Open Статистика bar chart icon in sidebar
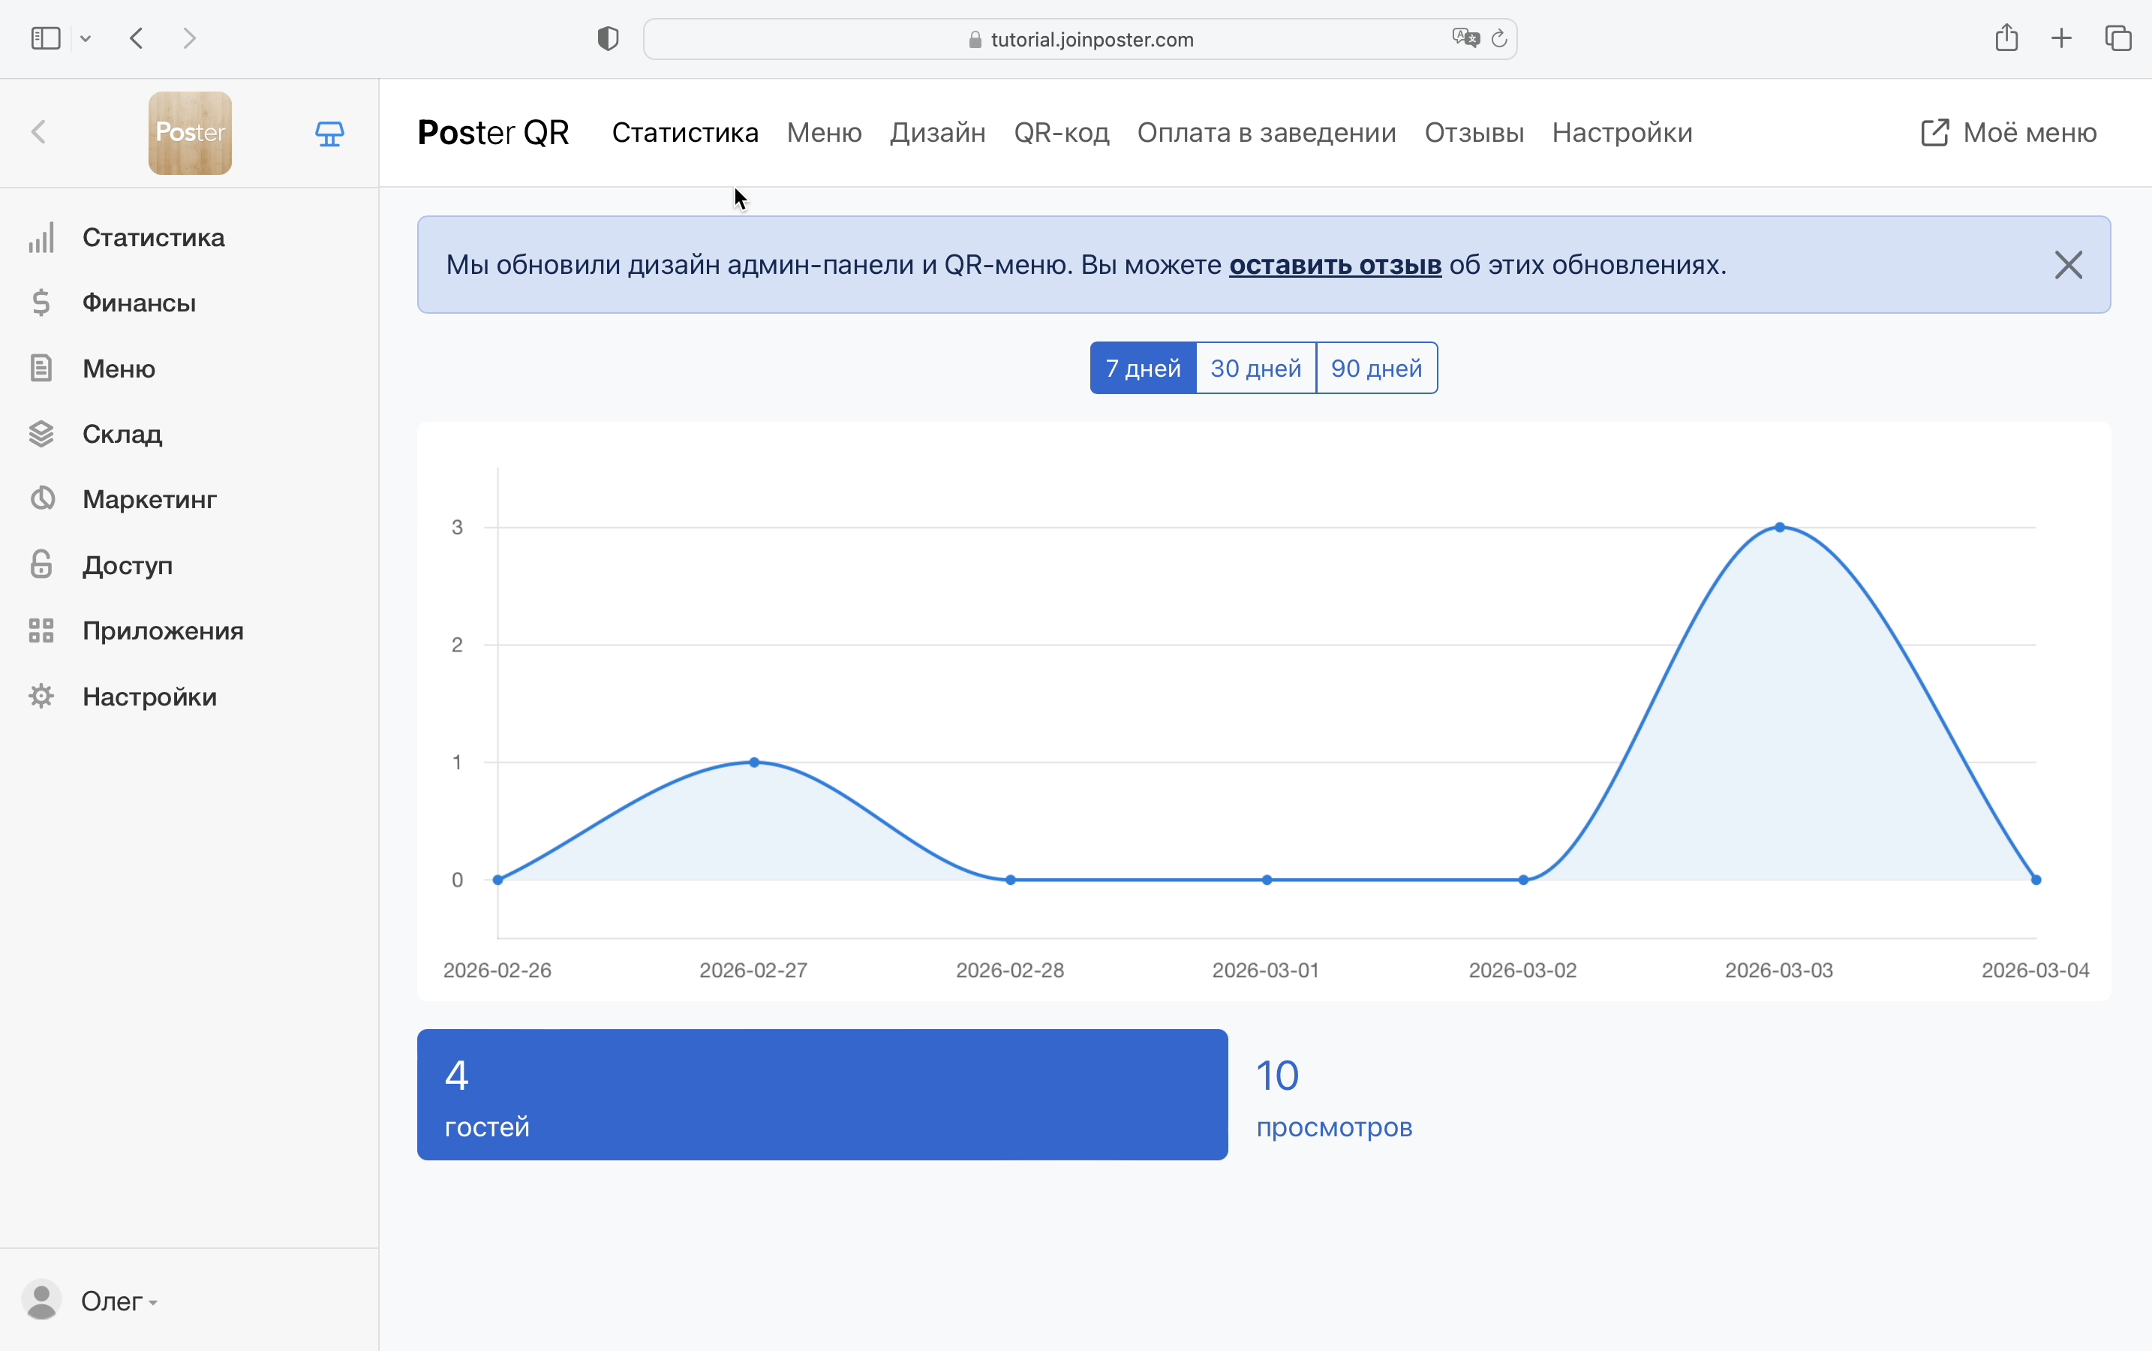The height and width of the screenshot is (1351, 2152). point(41,238)
